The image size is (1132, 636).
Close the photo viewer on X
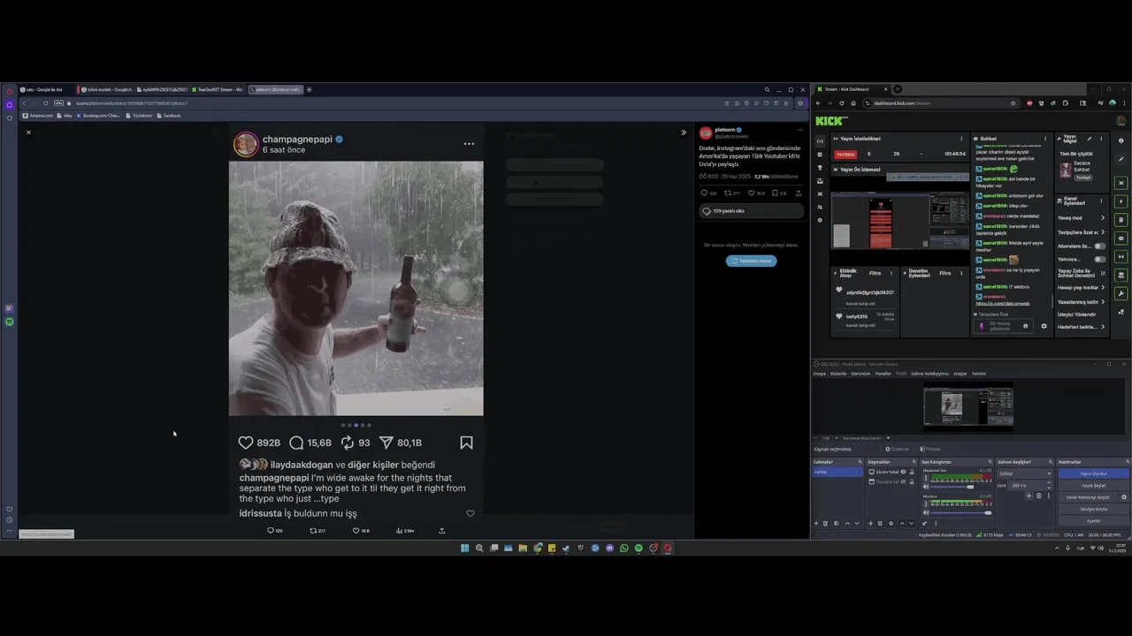tap(28, 132)
